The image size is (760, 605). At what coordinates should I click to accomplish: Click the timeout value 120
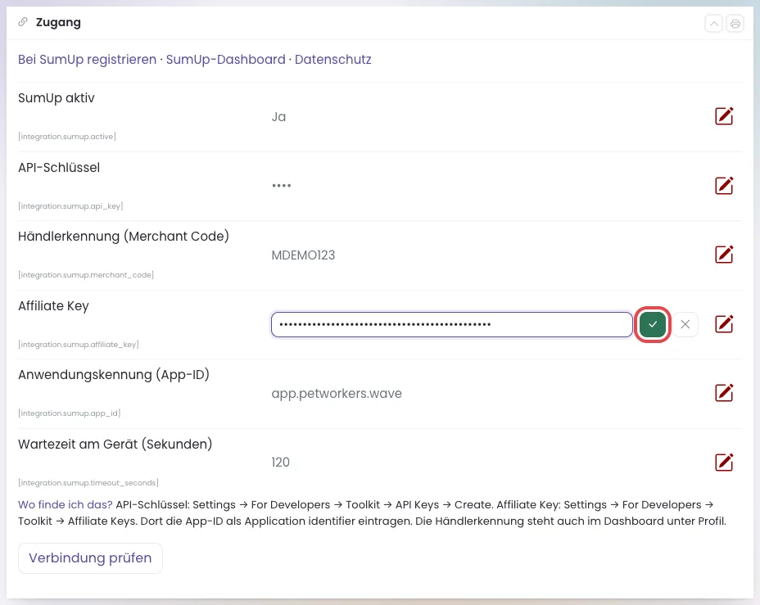(x=280, y=463)
